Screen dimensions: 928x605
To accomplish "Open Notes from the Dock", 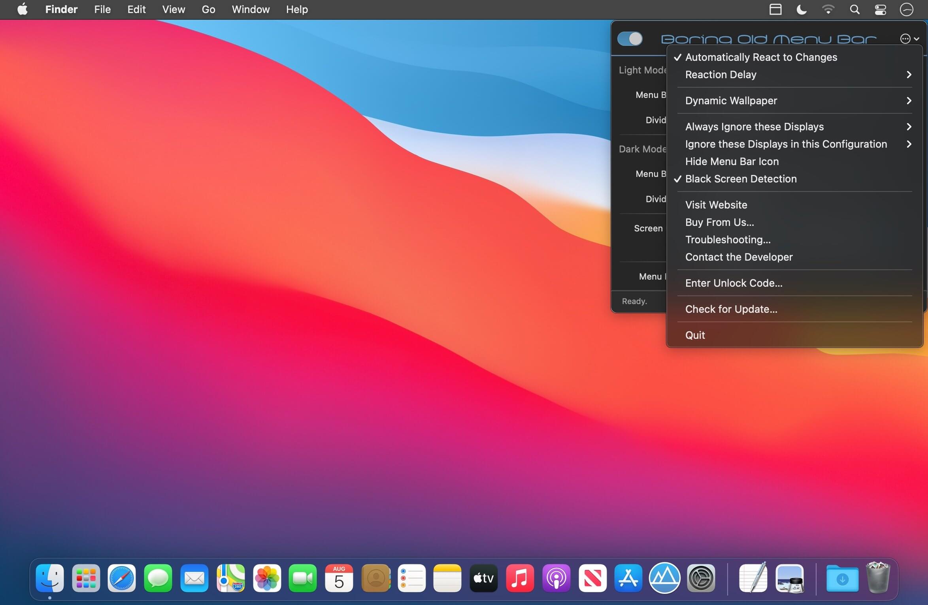I will pos(447,578).
